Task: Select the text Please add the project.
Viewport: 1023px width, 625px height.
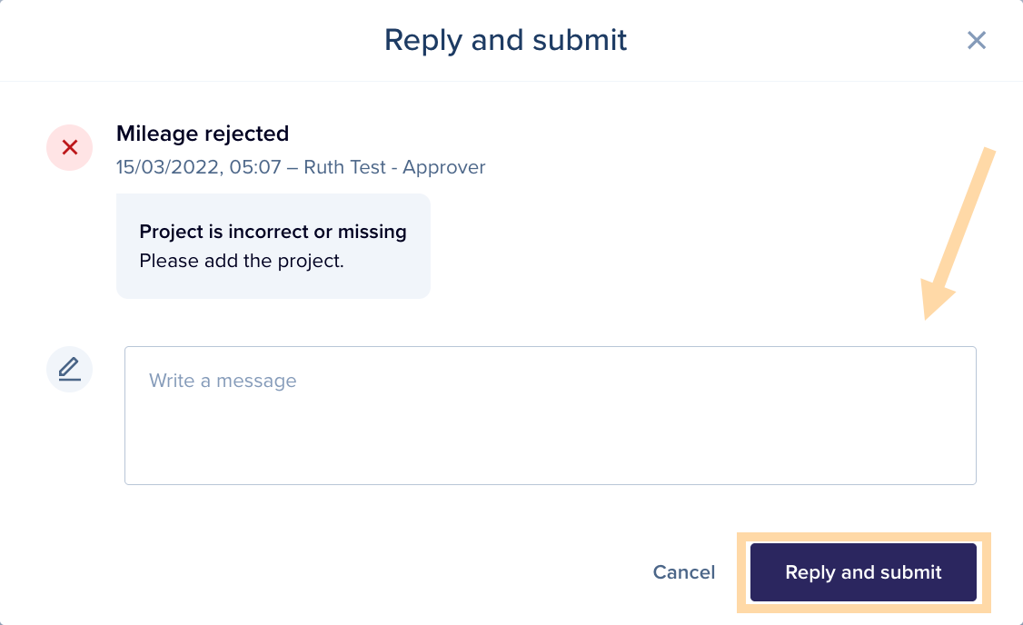Action: [242, 261]
